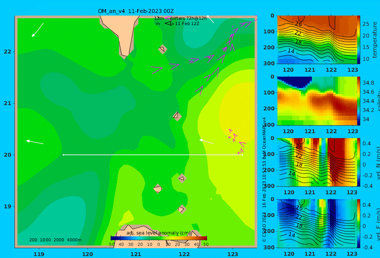Click the 'to 11 Feb 12Z' legend text

pyautogui.click(x=184, y=24)
